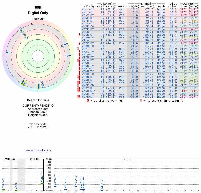The height and width of the screenshot is (193, 201).
Task: Click channel 18 marker on radar plot
Action: pyautogui.click(x=66, y=44)
